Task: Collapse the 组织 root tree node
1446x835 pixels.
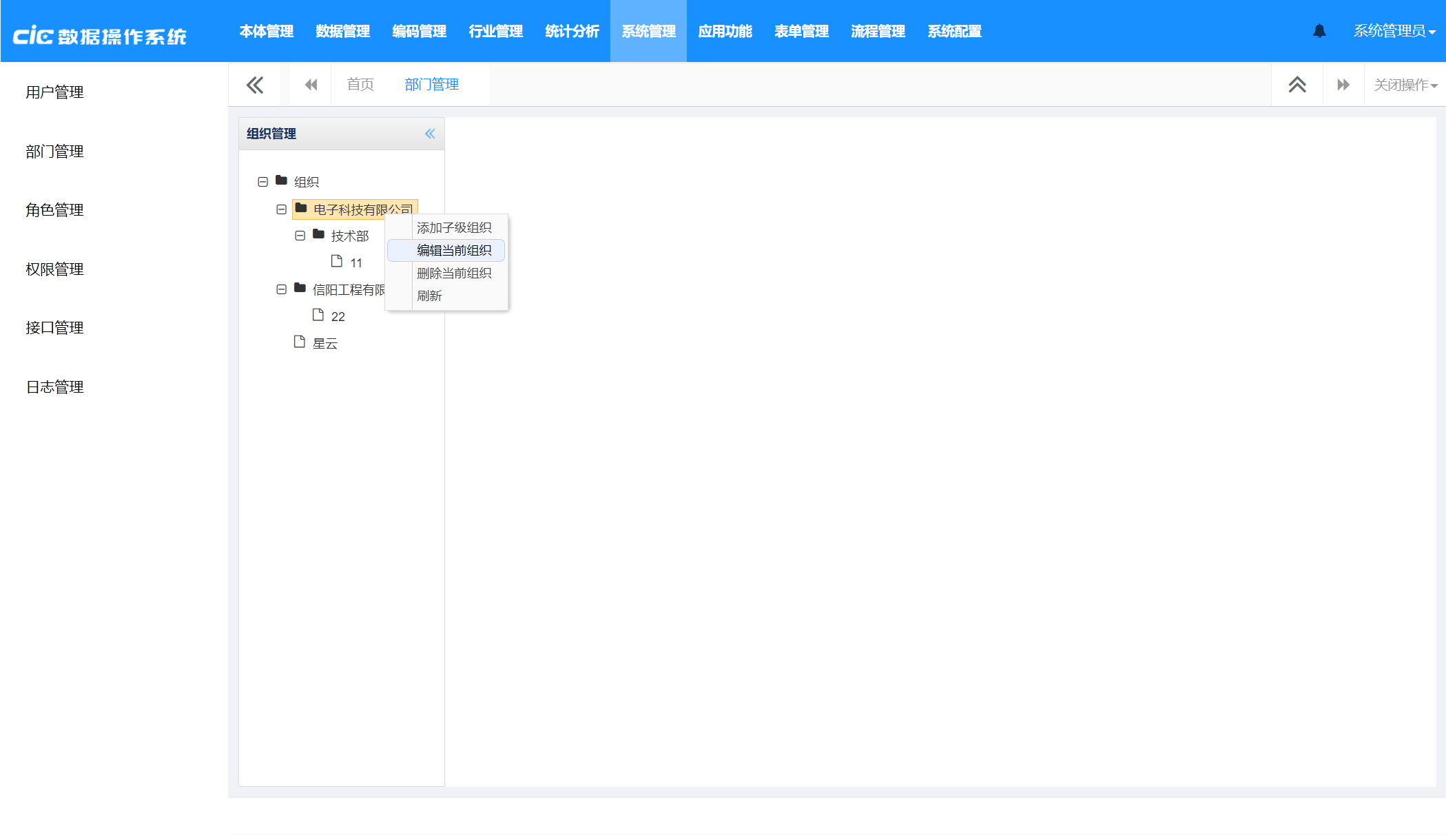Action: pyautogui.click(x=262, y=182)
